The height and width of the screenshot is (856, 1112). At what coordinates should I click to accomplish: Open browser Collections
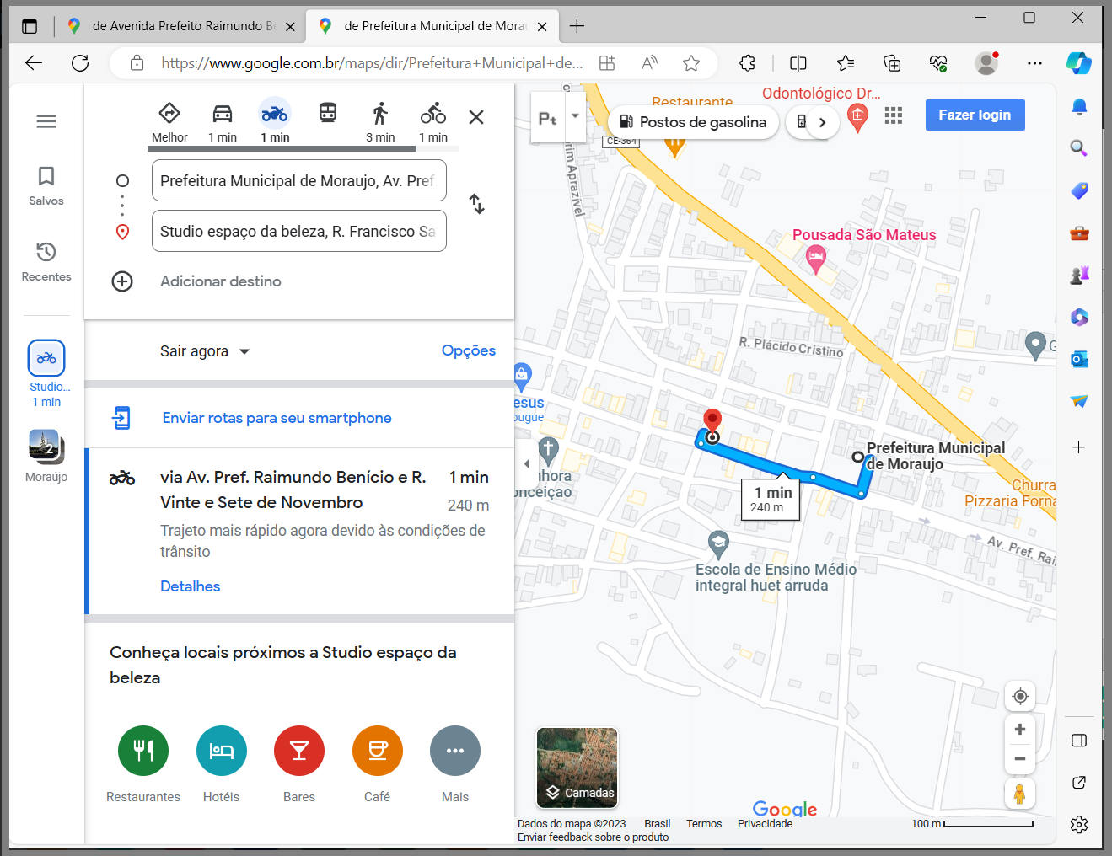coord(892,63)
